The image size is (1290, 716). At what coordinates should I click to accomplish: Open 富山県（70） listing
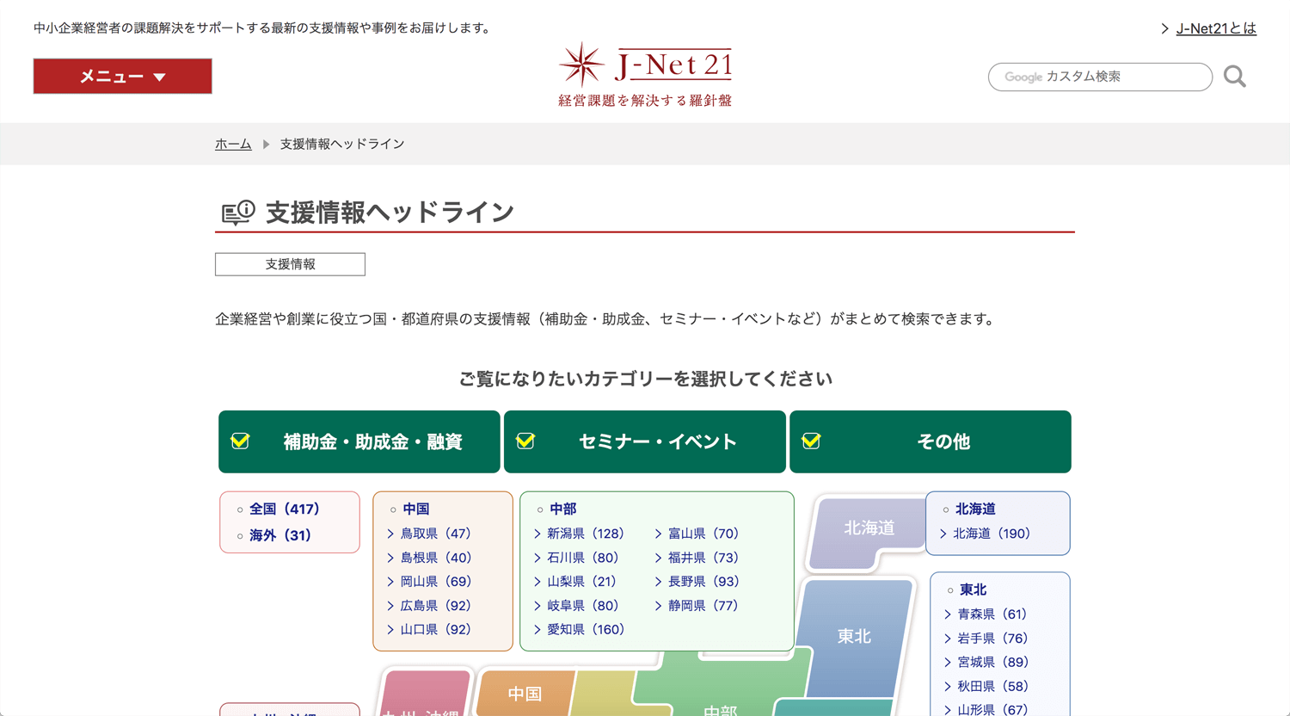point(703,534)
